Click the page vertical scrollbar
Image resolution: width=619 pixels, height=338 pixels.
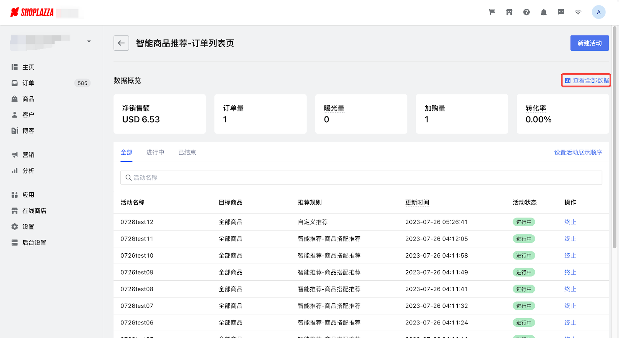coord(615,137)
